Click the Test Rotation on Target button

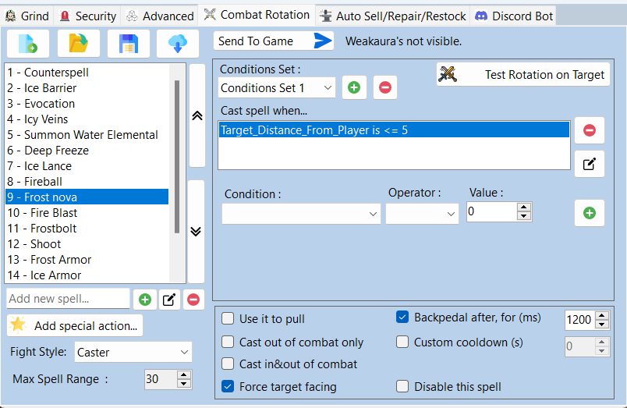522,75
